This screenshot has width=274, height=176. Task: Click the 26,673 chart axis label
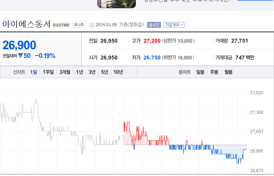(x=256, y=171)
